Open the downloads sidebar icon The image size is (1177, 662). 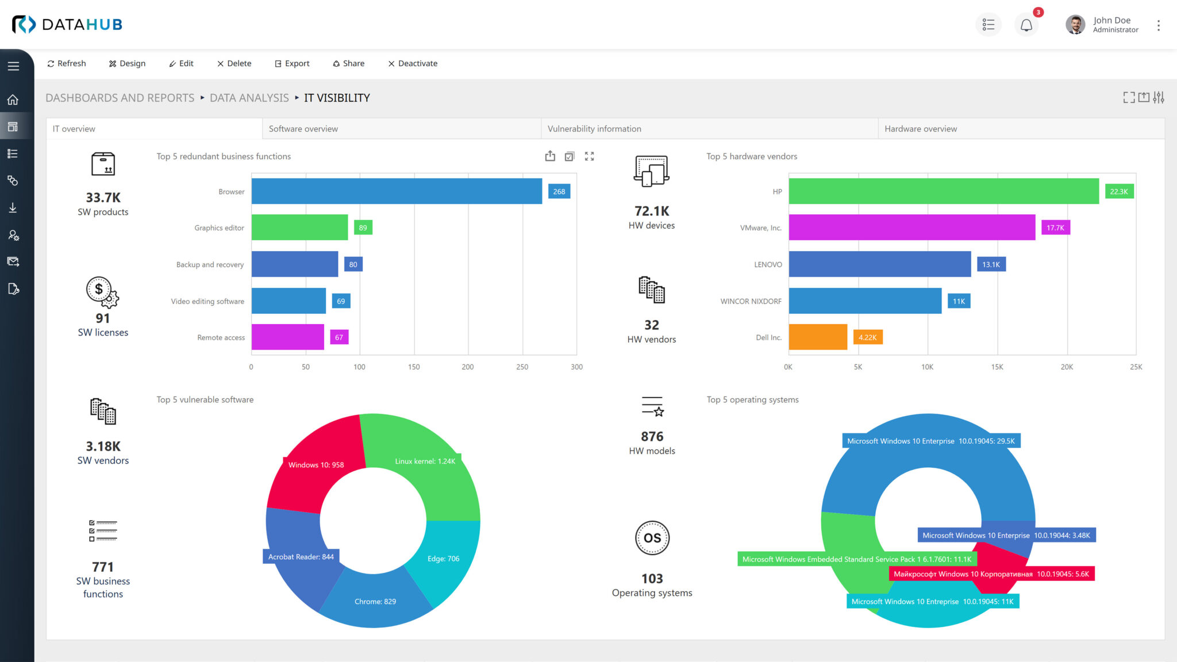pos(13,207)
